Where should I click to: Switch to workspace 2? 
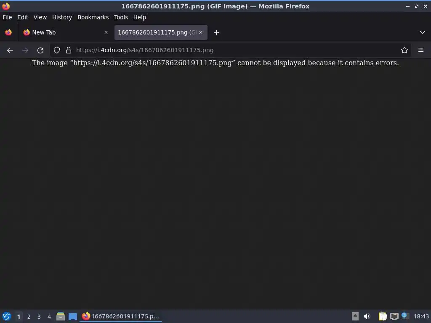[29, 317]
